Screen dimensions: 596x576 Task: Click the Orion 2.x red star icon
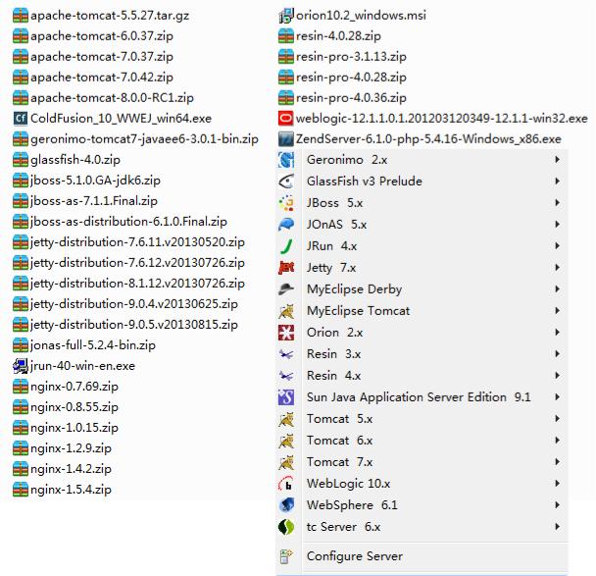coord(286,333)
